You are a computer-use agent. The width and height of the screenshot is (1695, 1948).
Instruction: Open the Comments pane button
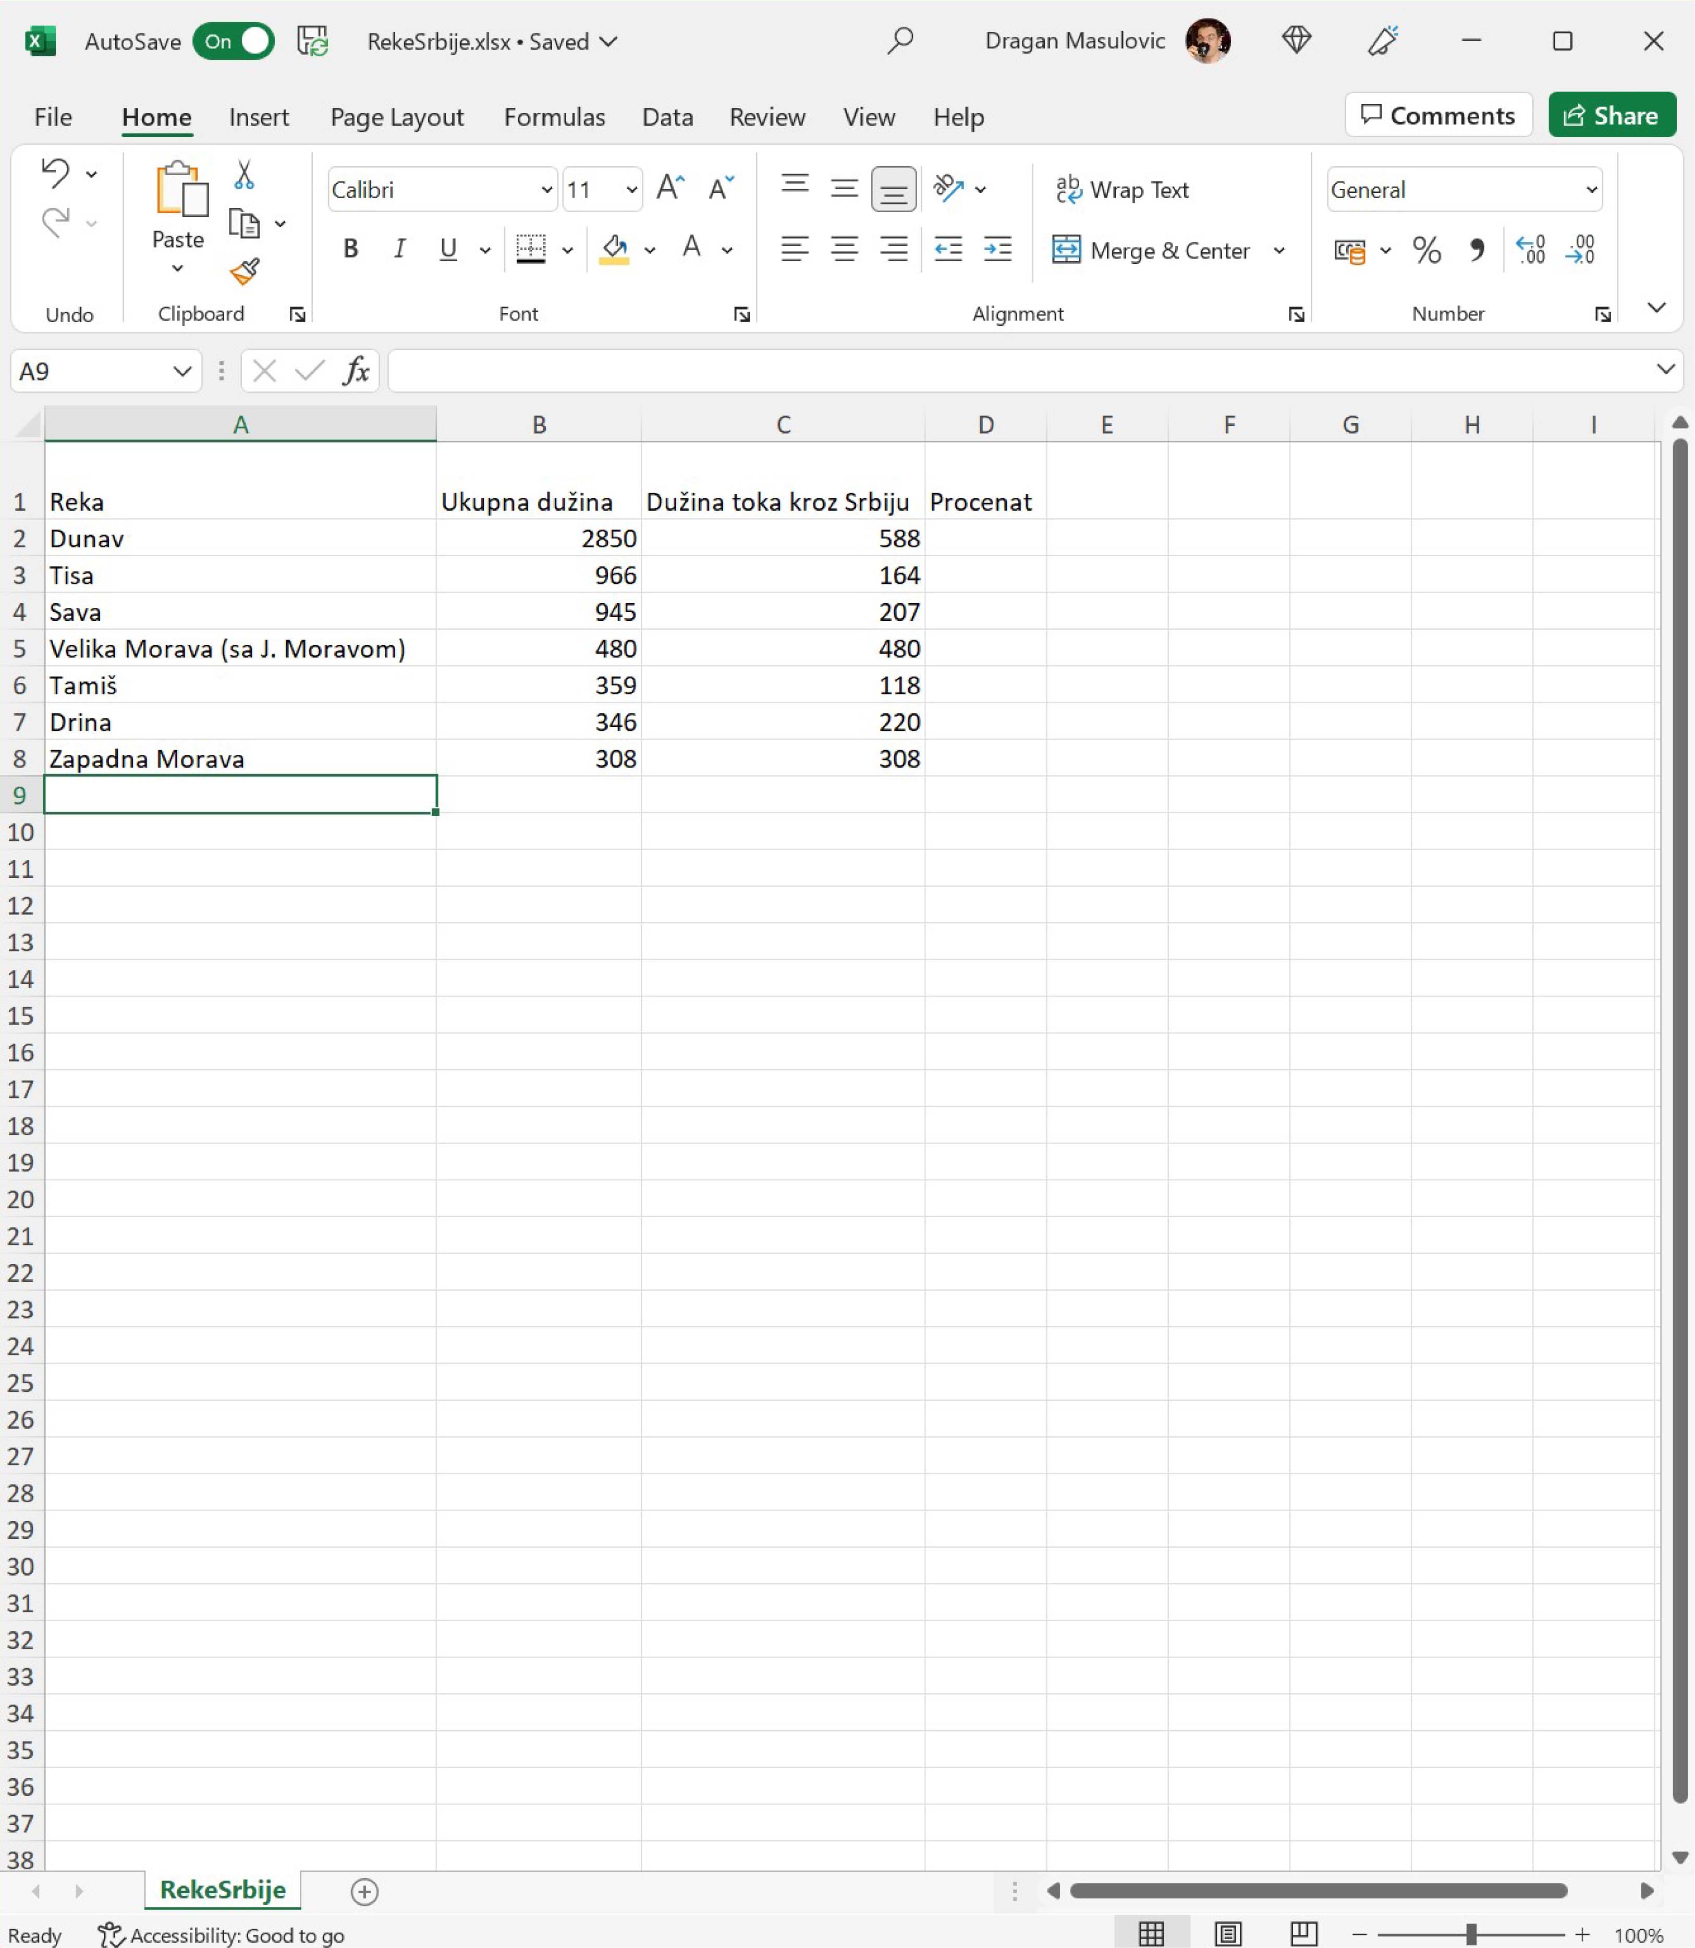pyautogui.click(x=1438, y=115)
